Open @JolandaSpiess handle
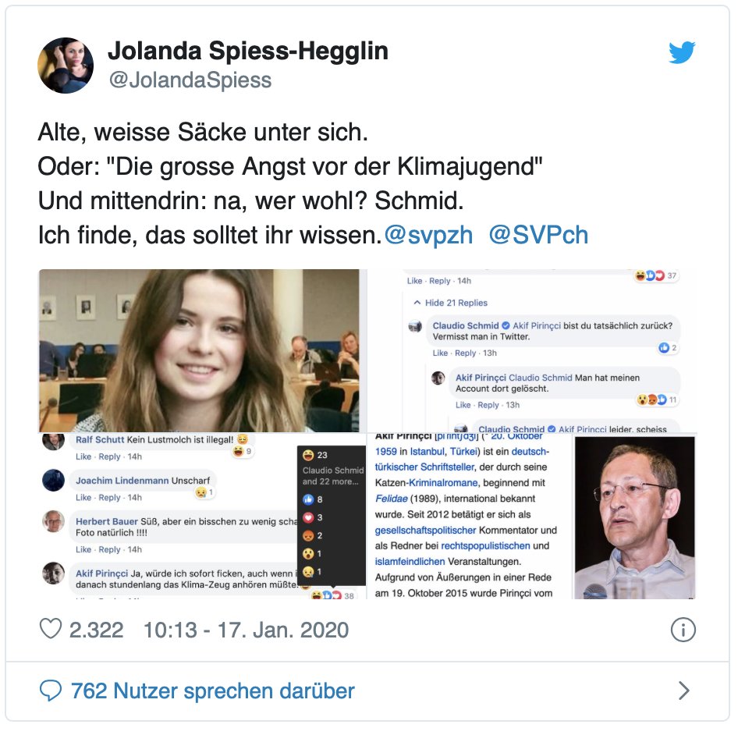Image resolution: width=738 pixels, height=735 pixels. (190, 80)
